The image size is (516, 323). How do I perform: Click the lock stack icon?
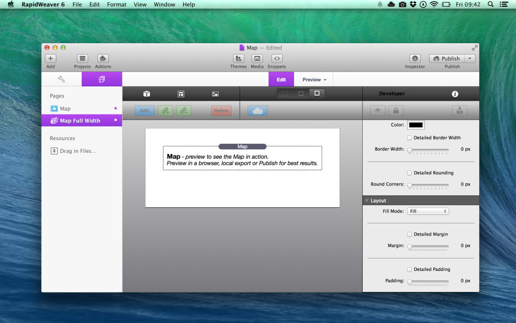[x=395, y=111]
